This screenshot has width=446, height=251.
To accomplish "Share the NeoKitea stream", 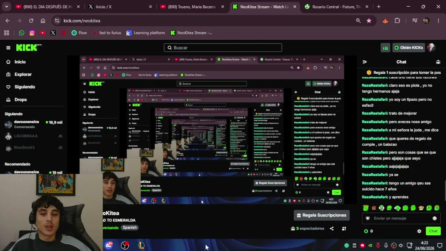I will (332, 229).
